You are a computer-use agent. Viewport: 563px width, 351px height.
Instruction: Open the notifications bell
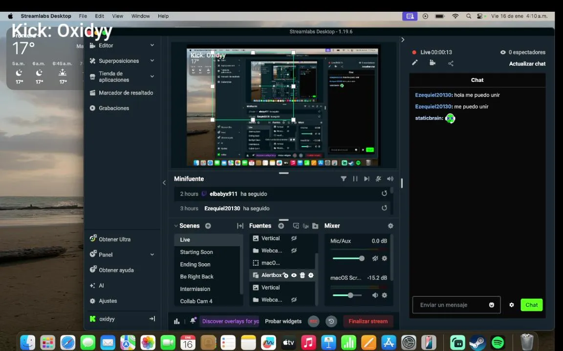point(193,321)
